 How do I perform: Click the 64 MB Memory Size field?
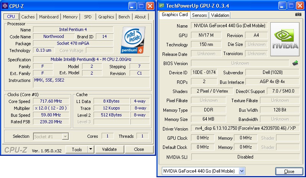209,119
